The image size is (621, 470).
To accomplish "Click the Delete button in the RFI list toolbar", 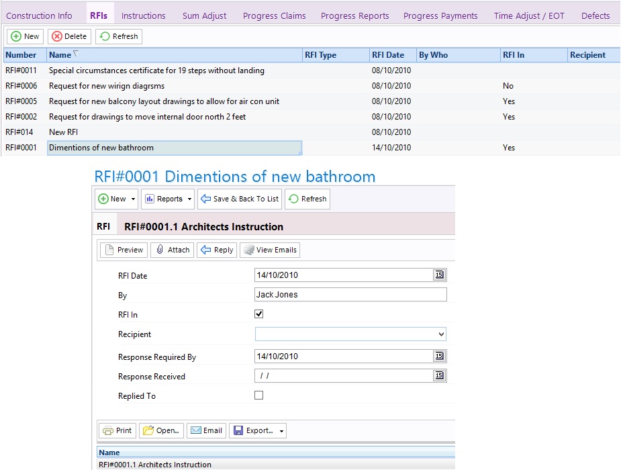I will tap(69, 36).
